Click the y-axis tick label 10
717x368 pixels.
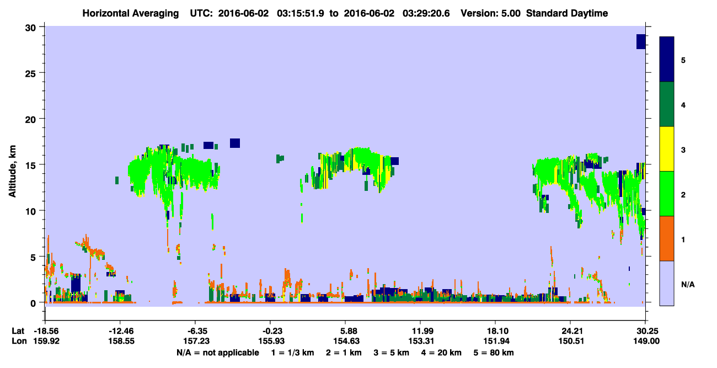tap(32, 210)
